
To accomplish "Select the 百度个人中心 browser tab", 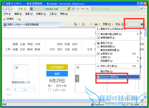I will click(31, 24).
